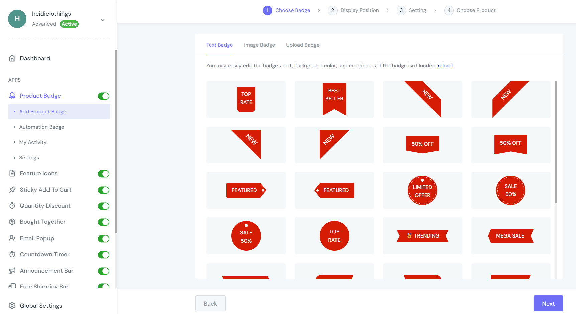This screenshot has width=576, height=314.
Task: Click the Feature Icons document icon
Action: tap(12, 173)
